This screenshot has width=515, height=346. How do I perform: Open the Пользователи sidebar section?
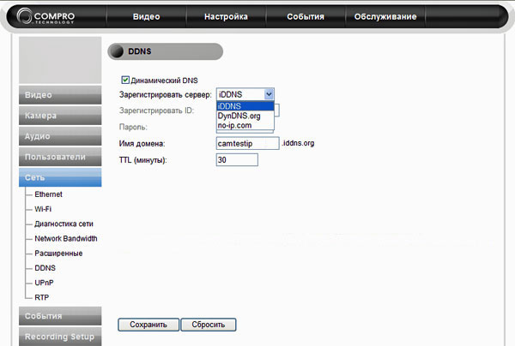(60, 157)
